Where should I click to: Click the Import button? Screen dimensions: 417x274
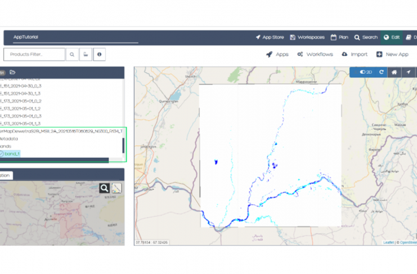point(354,55)
